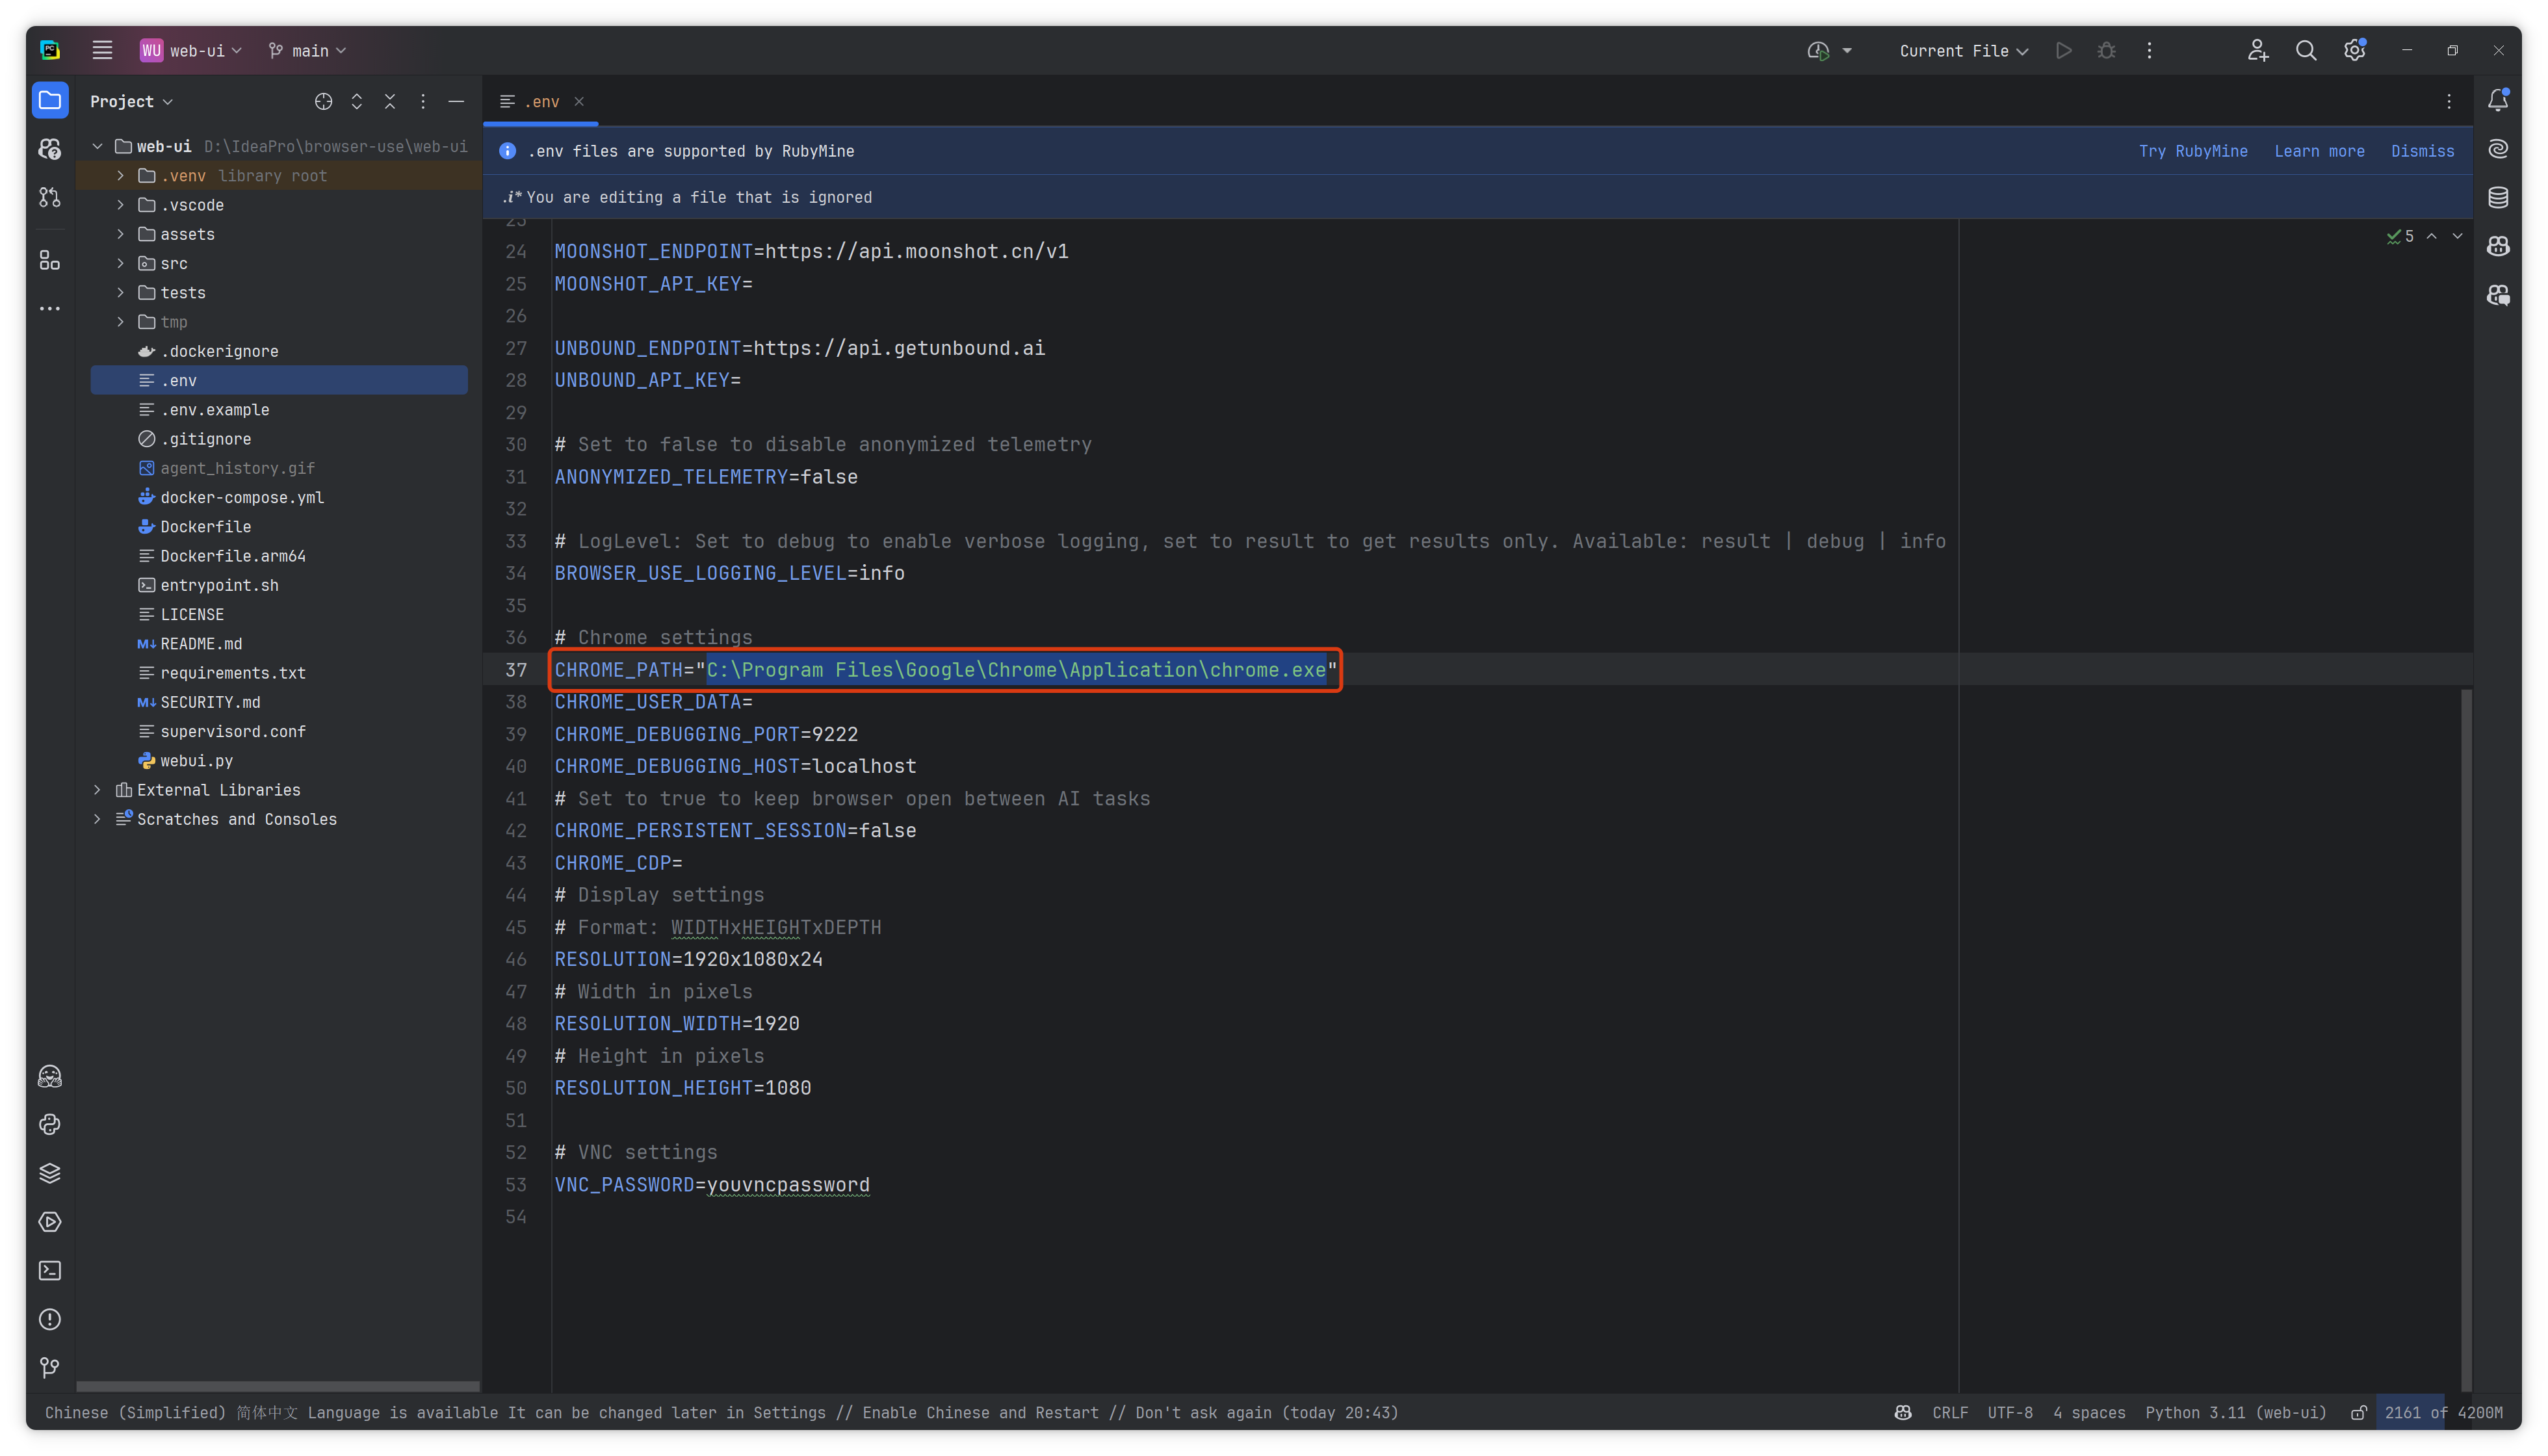Open the Notifications bell panel

tap(2498, 100)
